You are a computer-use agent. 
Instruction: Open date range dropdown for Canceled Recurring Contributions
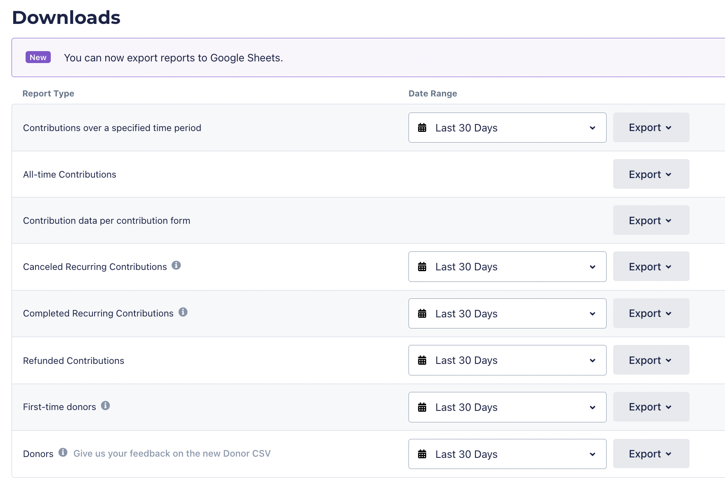[x=507, y=267]
